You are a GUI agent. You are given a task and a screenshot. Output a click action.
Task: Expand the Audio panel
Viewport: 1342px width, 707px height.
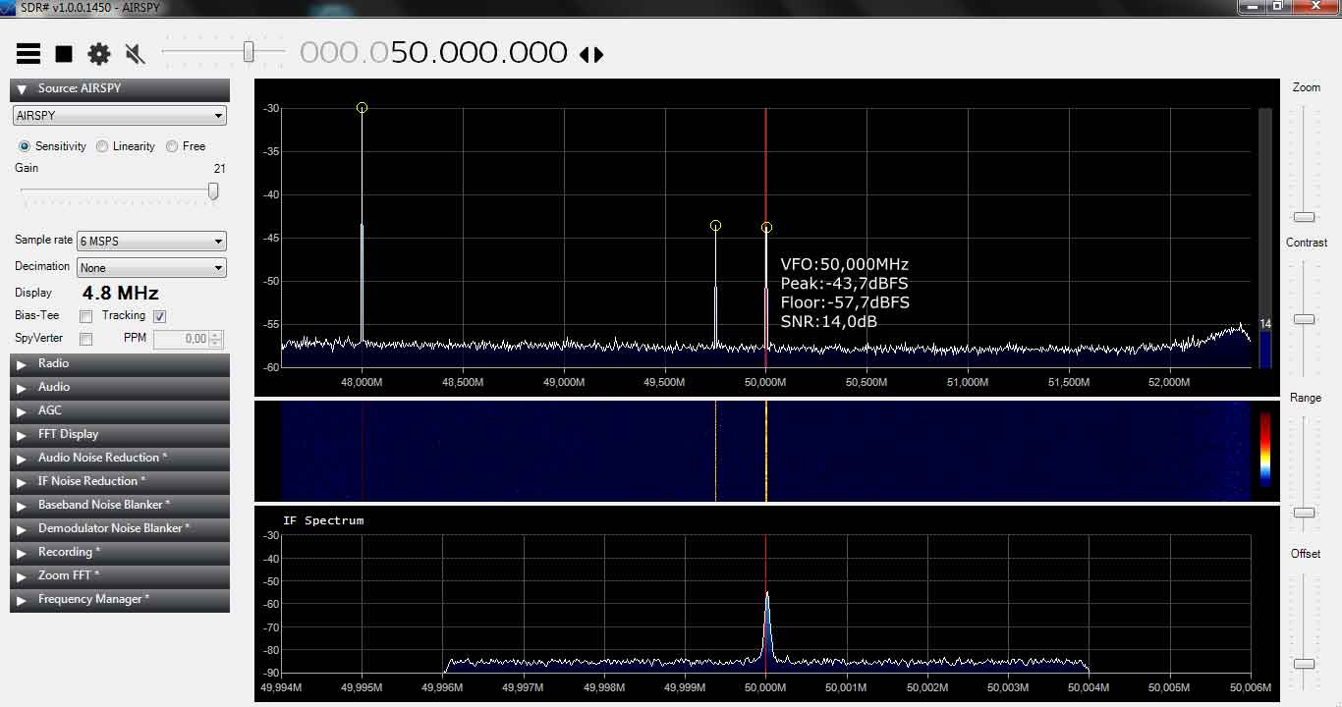pos(120,387)
